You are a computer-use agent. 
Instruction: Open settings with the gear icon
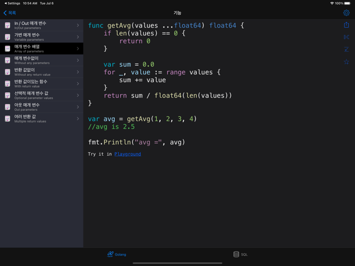click(346, 13)
